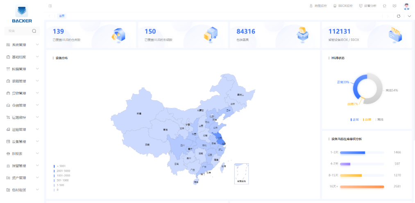Viewport: 415px width, 203px height.
Task: Expand the 系统管理 sidebar menu
Action: click(x=22, y=45)
